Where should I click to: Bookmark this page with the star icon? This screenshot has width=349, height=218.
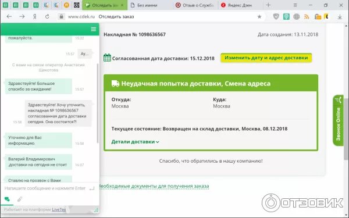coord(259,16)
